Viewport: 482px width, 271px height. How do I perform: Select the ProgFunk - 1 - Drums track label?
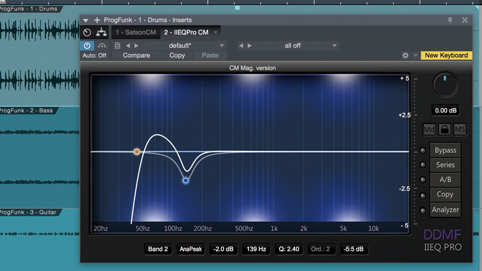[29, 9]
